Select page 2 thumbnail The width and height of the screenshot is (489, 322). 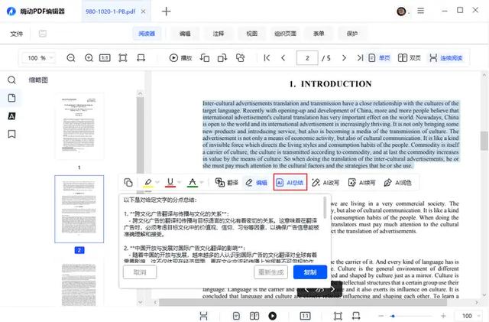pos(79,209)
